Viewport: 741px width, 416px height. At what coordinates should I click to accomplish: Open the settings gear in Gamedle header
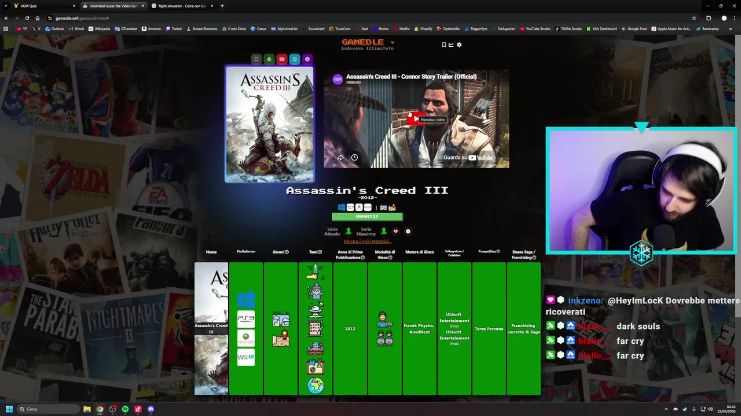459,44
